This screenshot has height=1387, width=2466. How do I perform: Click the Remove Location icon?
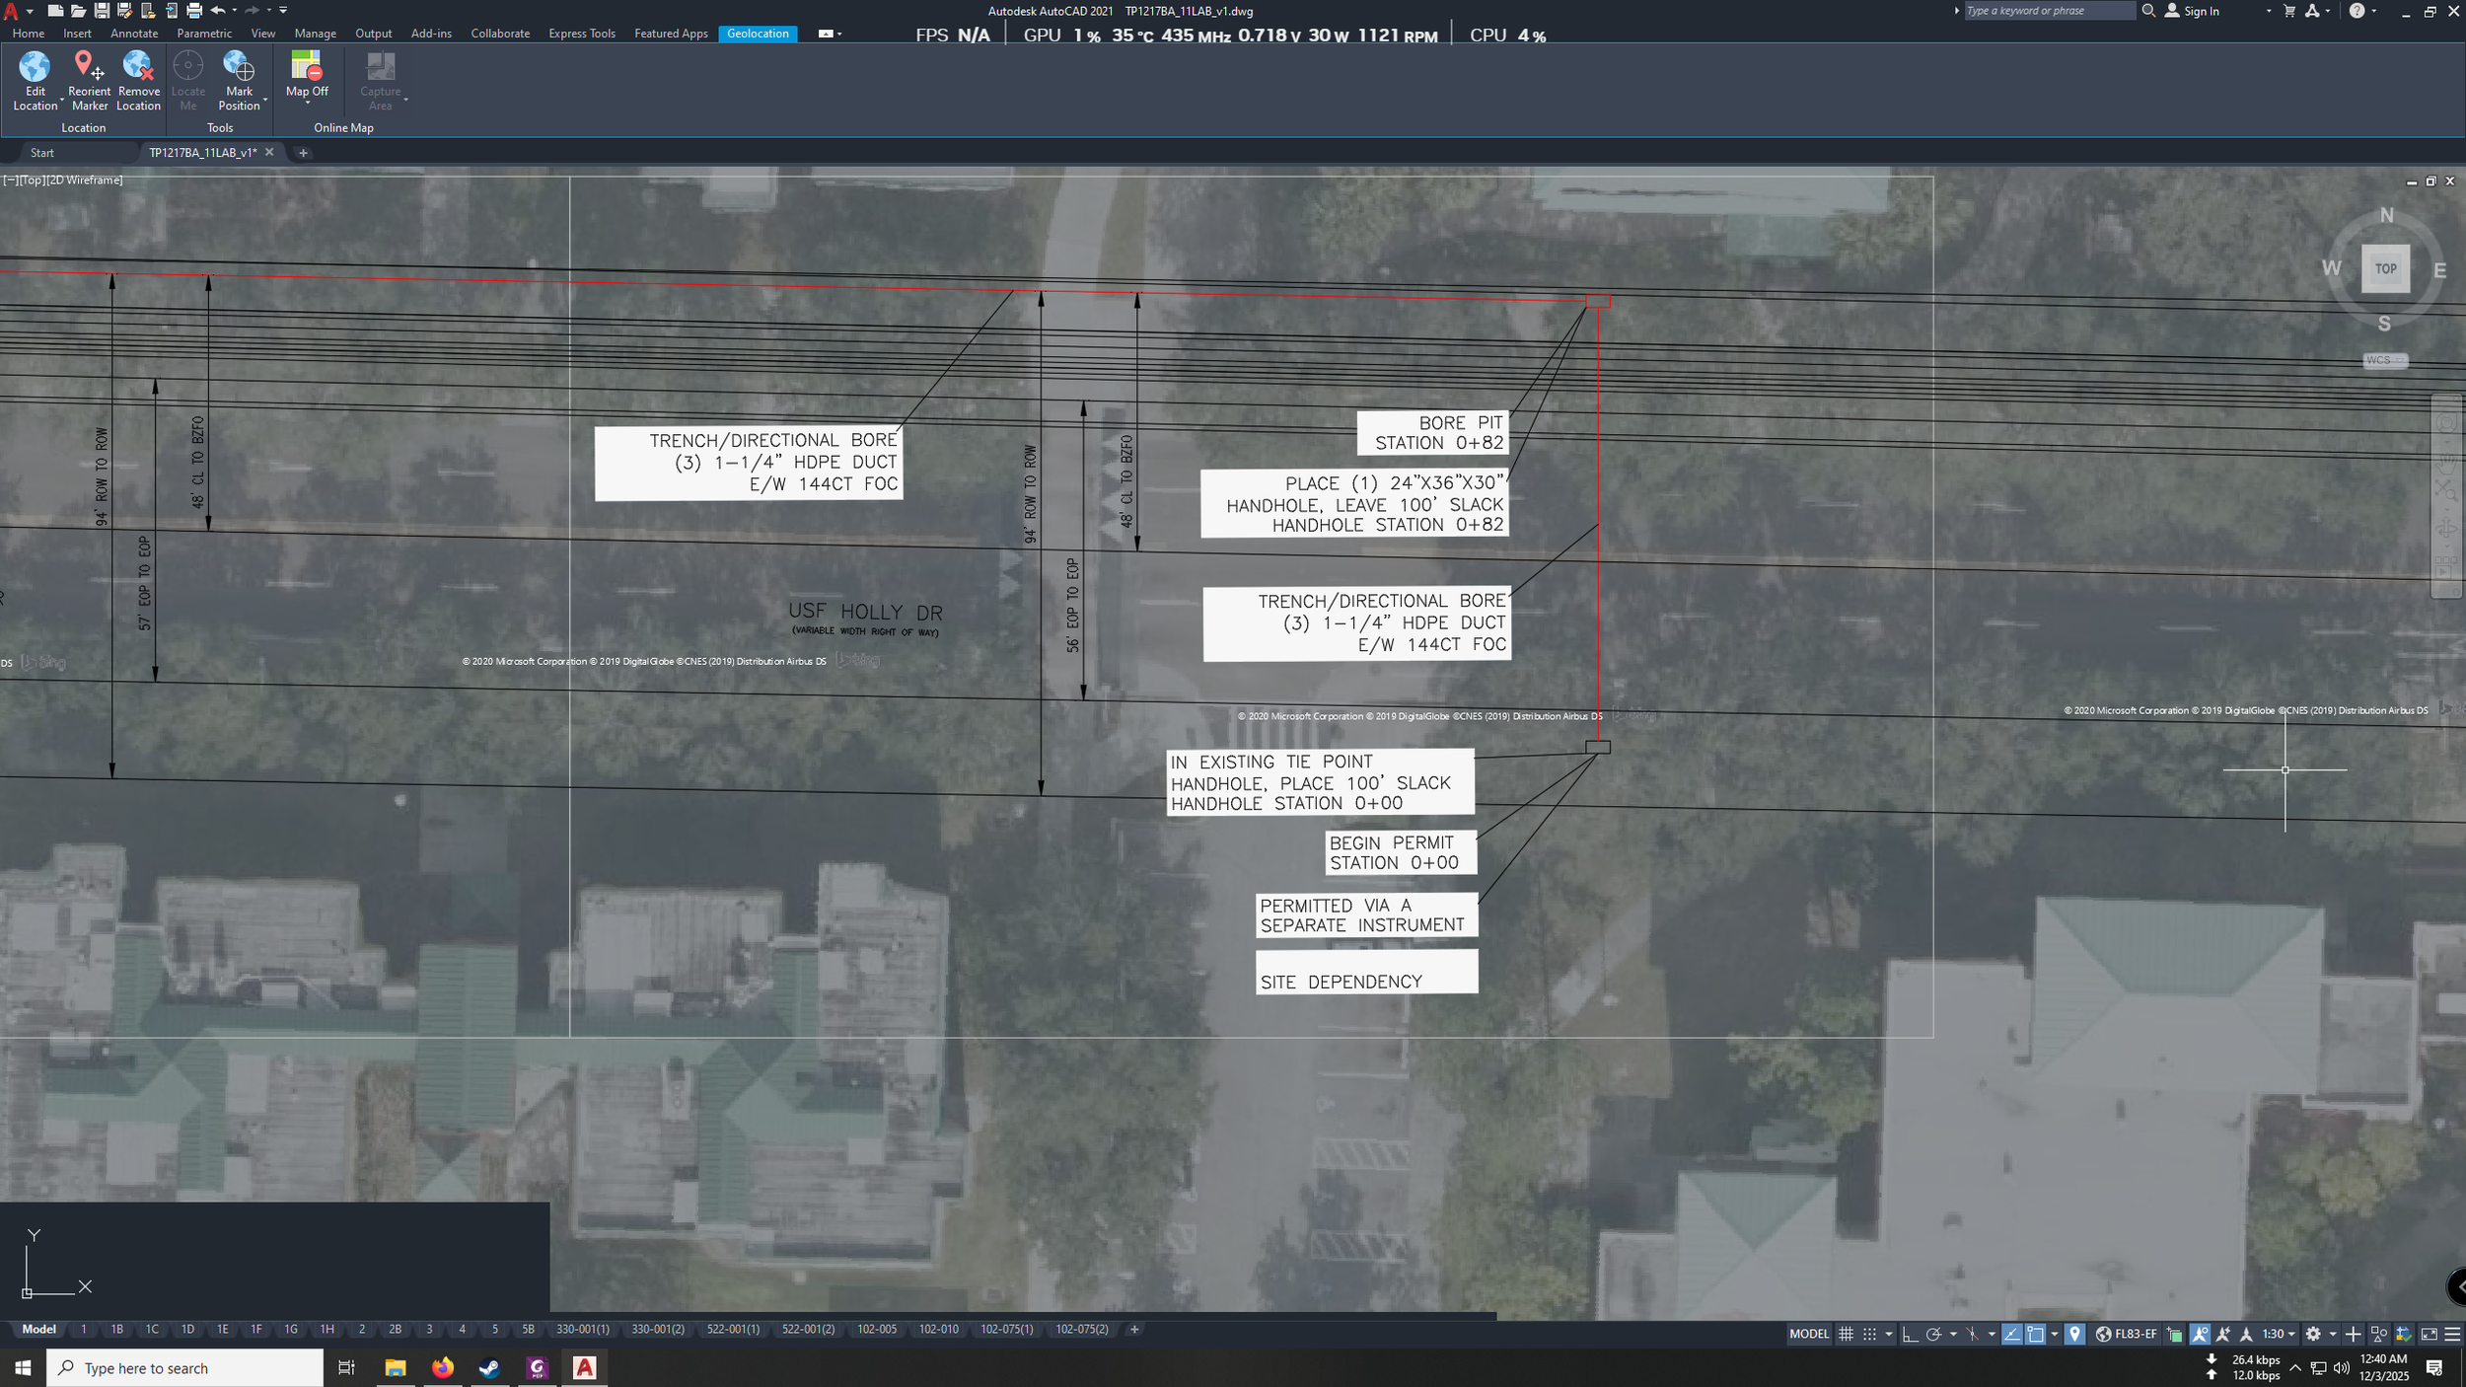pos(138,67)
